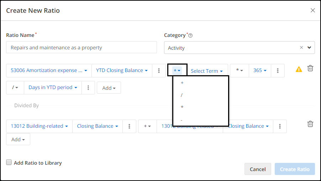321x181 pixels.
Task: Click the yellow warning triangle icon
Action: [299, 69]
